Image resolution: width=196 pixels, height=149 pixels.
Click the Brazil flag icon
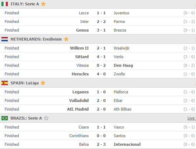pos(5,118)
